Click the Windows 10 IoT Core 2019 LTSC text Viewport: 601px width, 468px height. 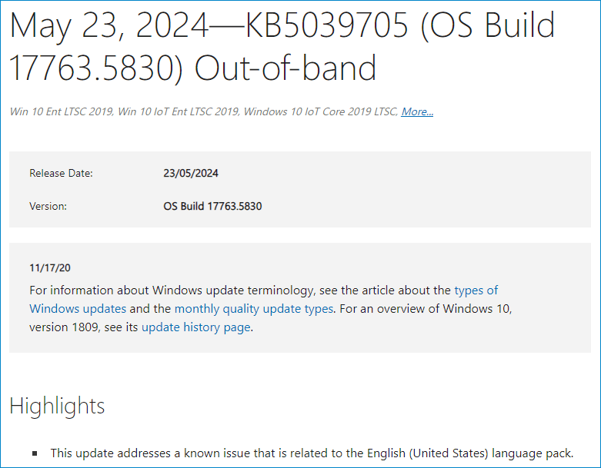point(320,112)
